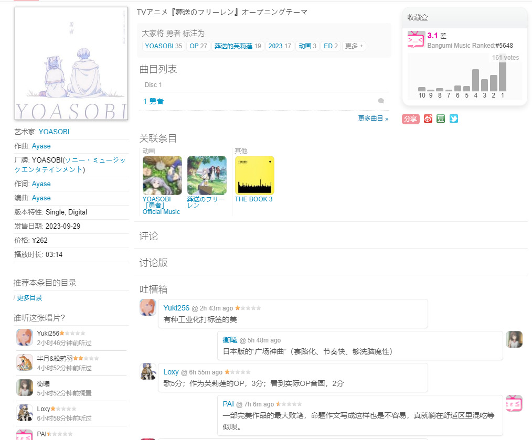Open comments bubble for track 勇者
This screenshot has width=532, height=440.
[x=381, y=101]
